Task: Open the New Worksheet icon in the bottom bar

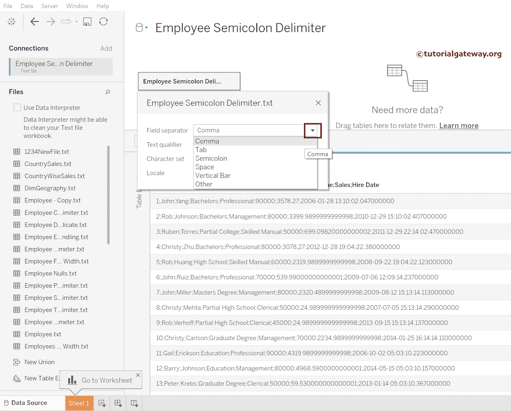Action: pyautogui.click(x=102, y=403)
